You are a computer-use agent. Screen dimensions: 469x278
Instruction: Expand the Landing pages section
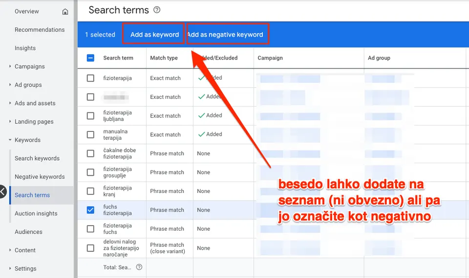click(x=10, y=122)
